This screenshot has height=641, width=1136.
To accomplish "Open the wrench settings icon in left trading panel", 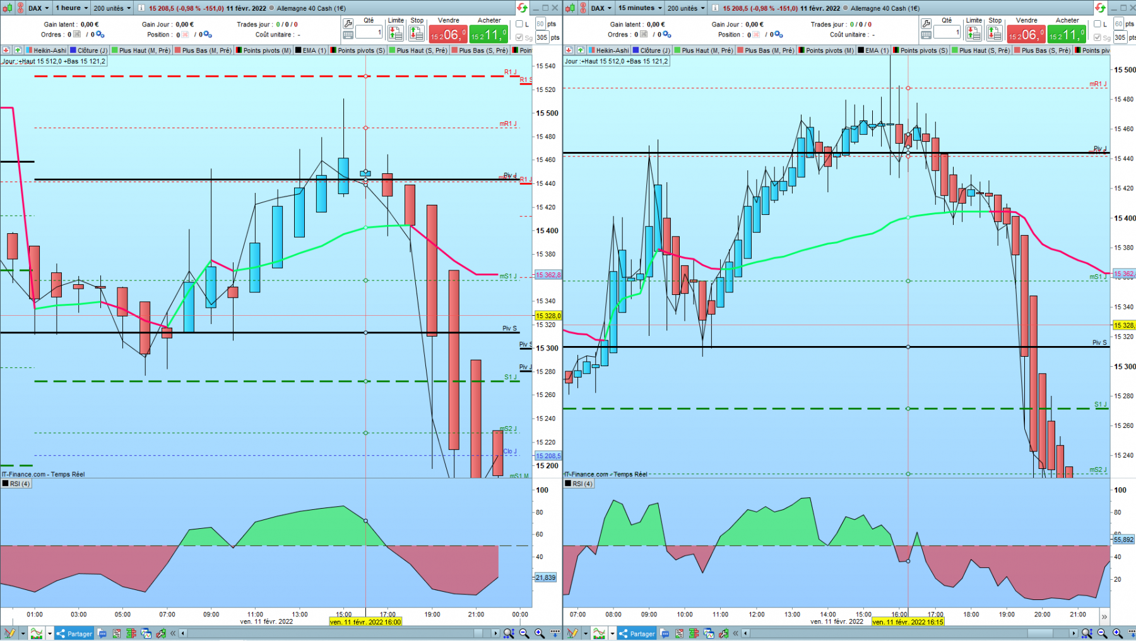I will tap(348, 24).
